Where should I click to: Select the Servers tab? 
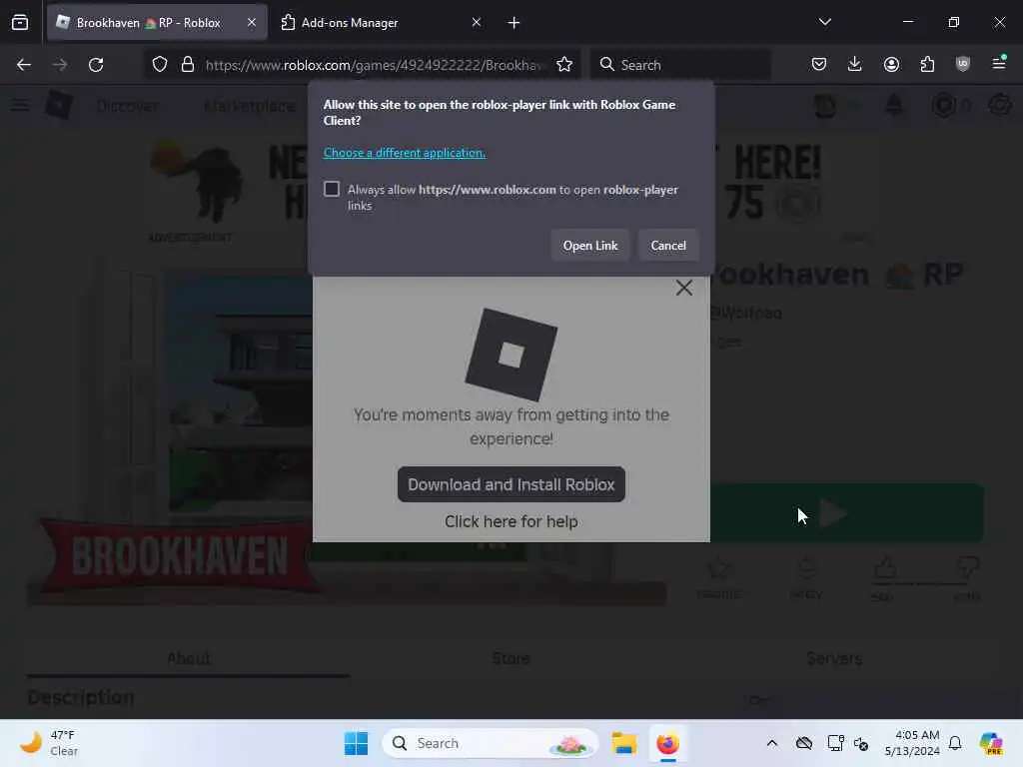coord(834,658)
